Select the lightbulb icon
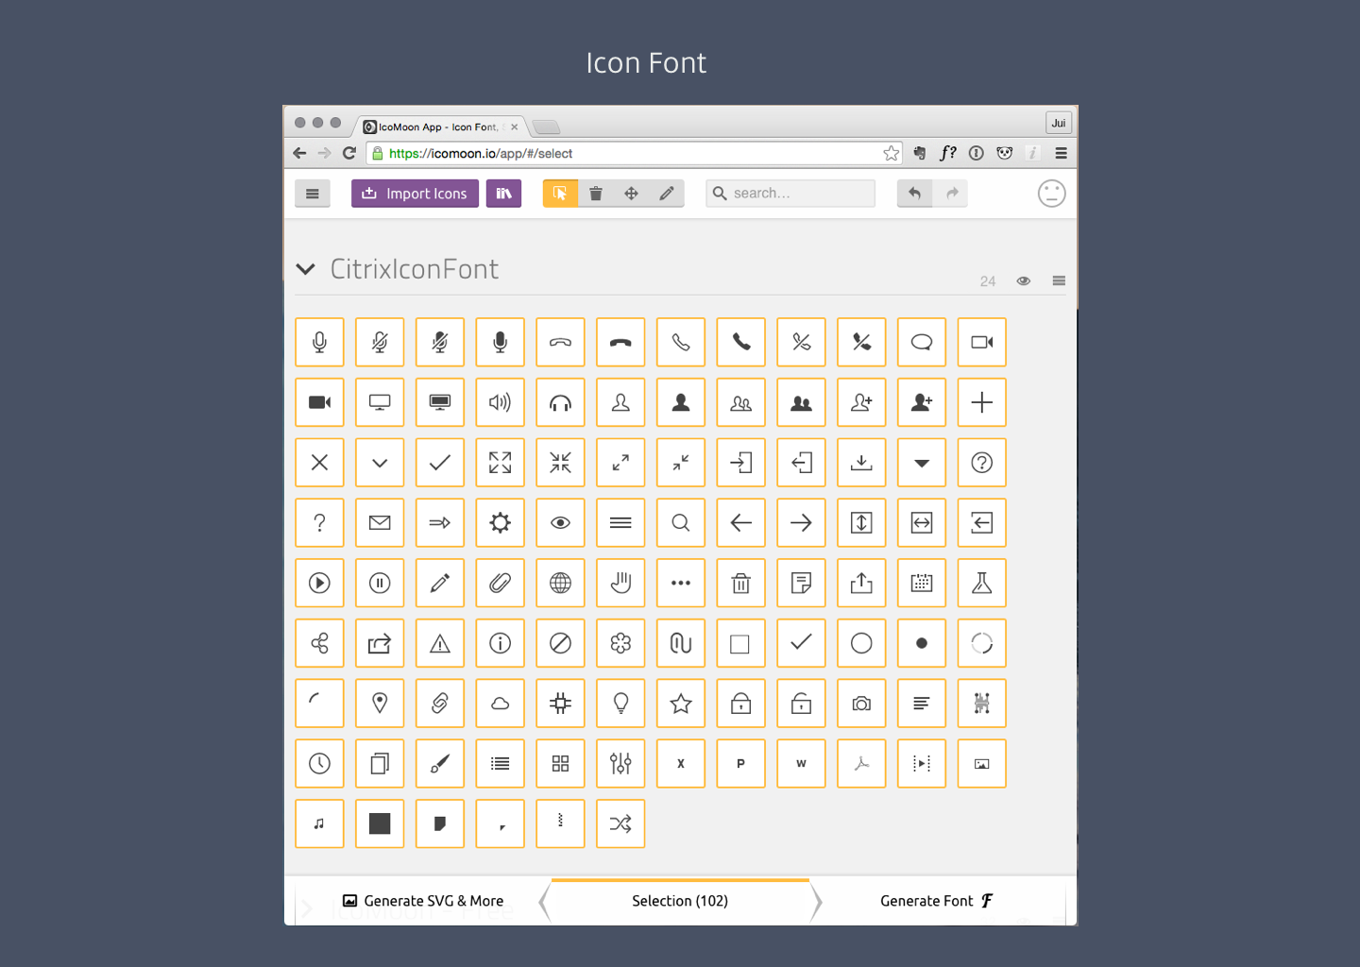This screenshot has height=967, width=1360. point(620,704)
